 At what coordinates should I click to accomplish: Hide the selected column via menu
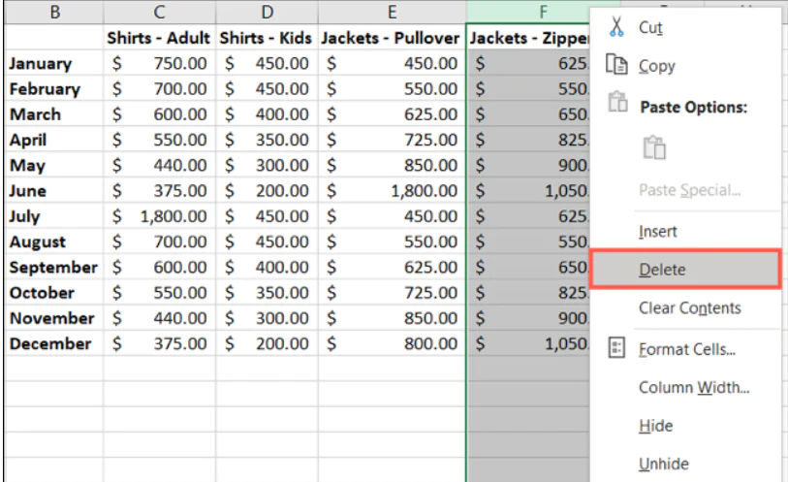tap(655, 426)
